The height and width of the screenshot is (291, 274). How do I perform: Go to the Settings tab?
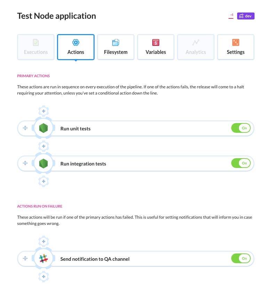(x=236, y=47)
